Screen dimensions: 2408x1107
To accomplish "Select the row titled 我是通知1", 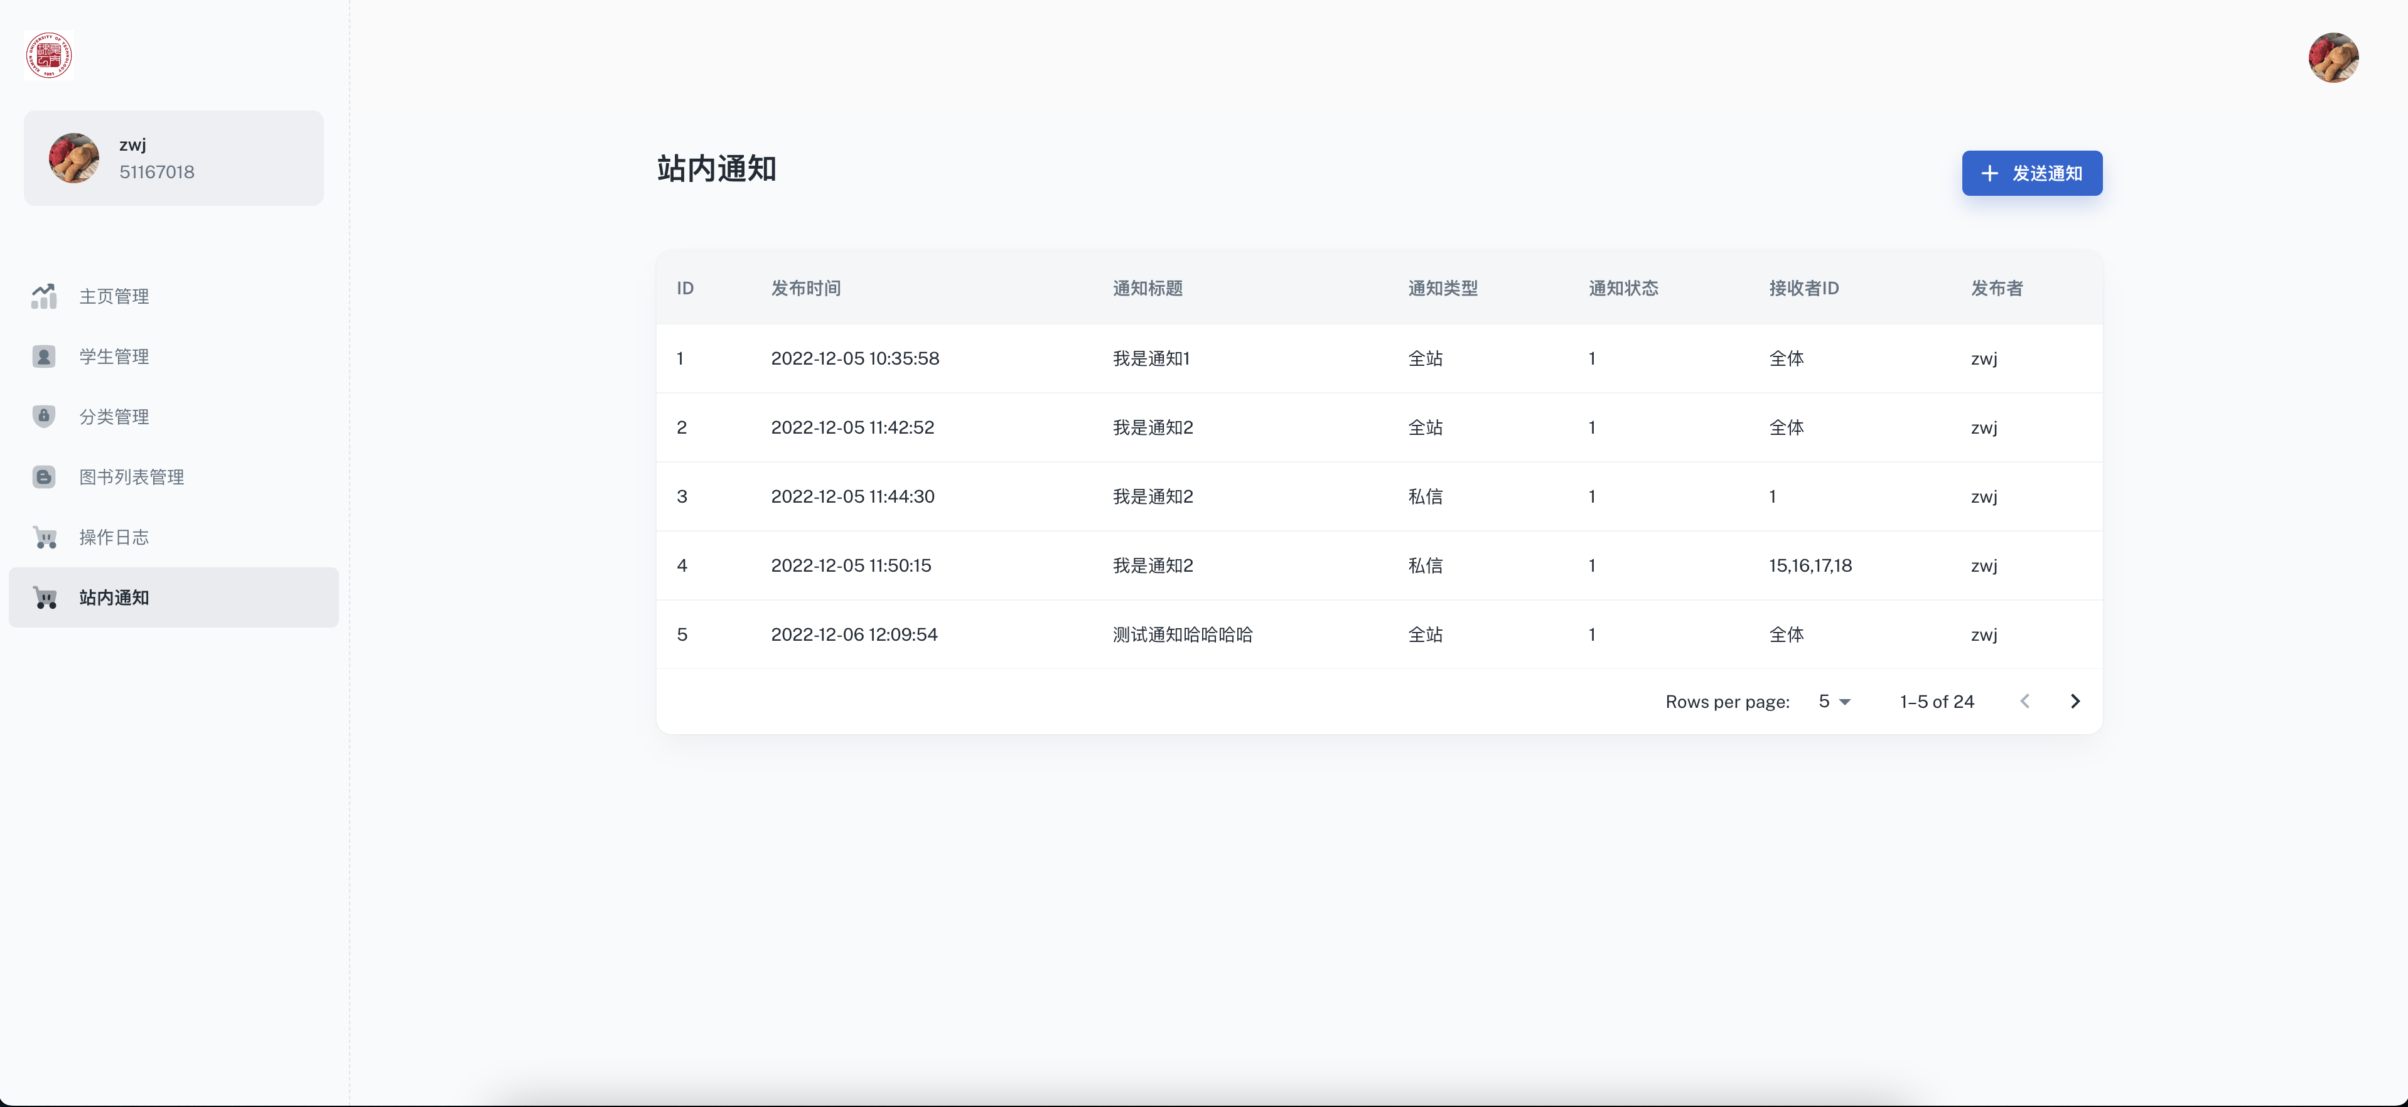I will click(x=1151, y=359).
